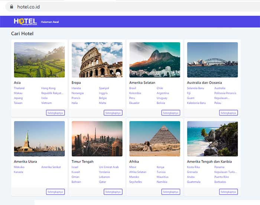This screenshot has width=260, height=205.
Task: Select the Kenya link
Action: [160, 167]
